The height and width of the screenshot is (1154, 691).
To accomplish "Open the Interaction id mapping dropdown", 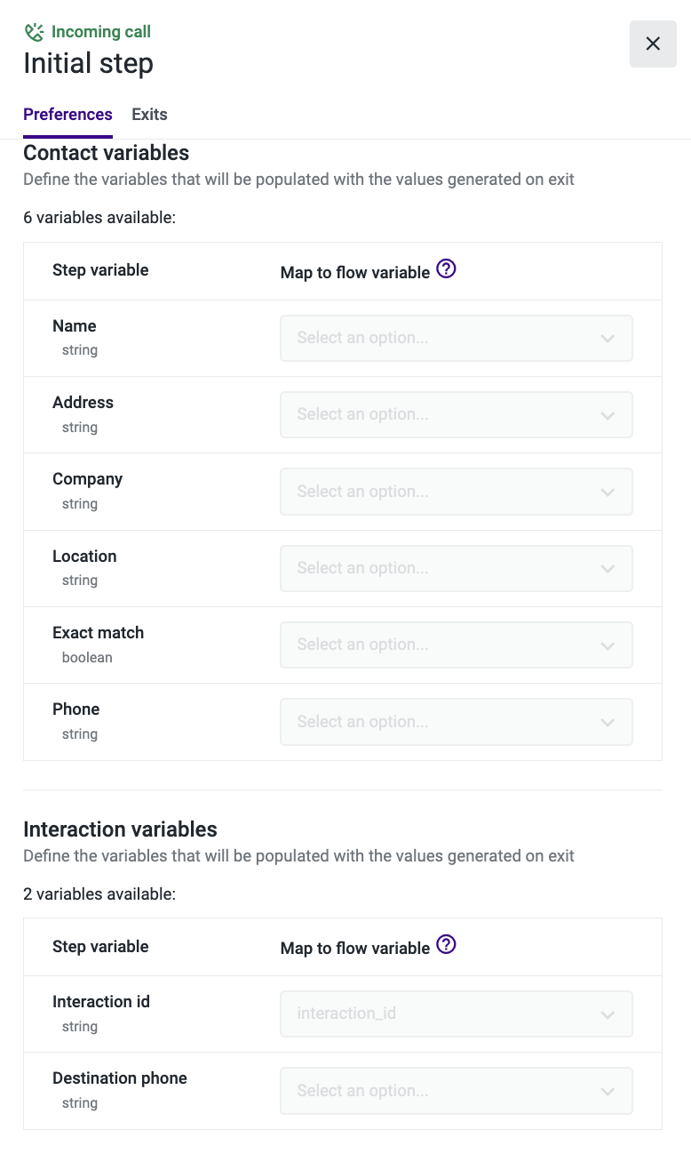I will point(456,1014).
